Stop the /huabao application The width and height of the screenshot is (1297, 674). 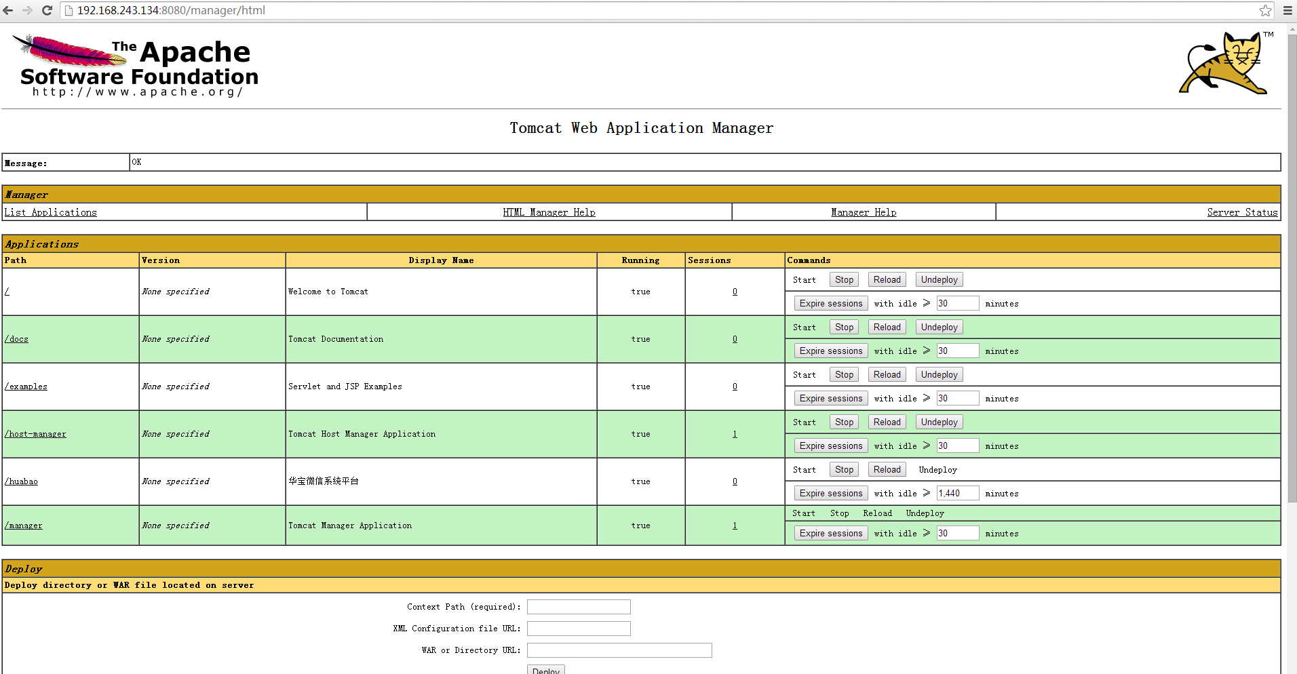click(x=844, y=469)
